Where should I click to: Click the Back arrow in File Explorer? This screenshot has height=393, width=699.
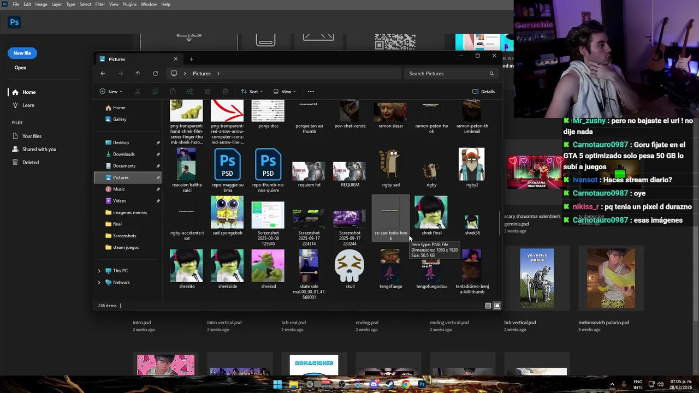(103, 73)
